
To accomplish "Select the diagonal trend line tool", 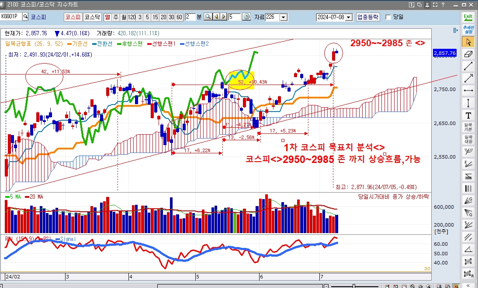I will coord(468,66).
